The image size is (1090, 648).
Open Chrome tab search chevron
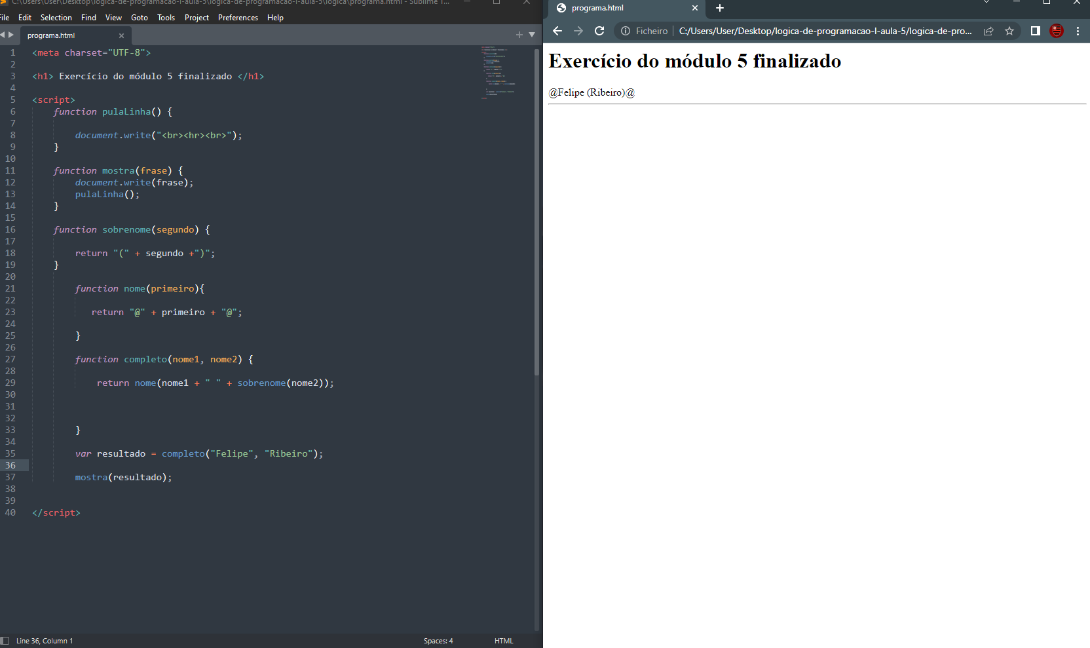pyautogui.click(x=987, y=3)
